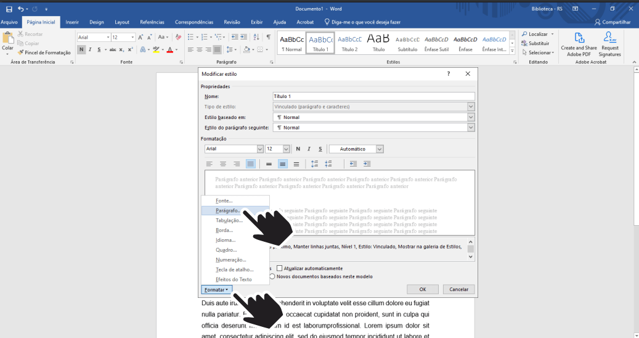Click the justify alignment icon in dialog
This screenshot has height=338, width=639.
pyautogui.click(x=251, y=164)
